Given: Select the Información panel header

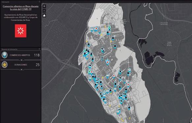Looking at the screenshot, I should point(5,2).
